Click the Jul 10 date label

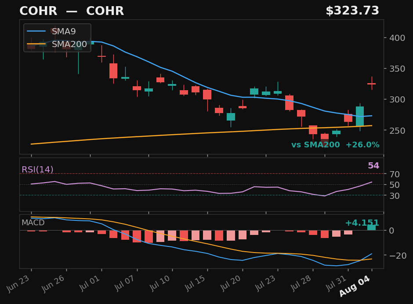(160, 283)
